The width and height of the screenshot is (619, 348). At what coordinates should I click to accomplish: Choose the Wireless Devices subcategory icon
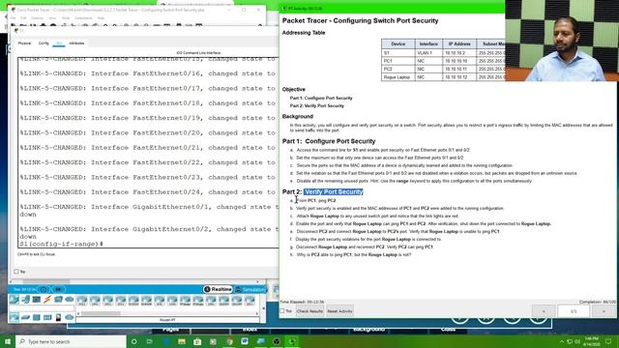click(47, 317)
